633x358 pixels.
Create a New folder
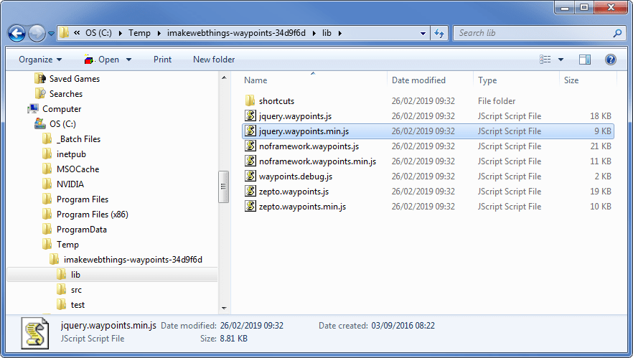[214, 60]
